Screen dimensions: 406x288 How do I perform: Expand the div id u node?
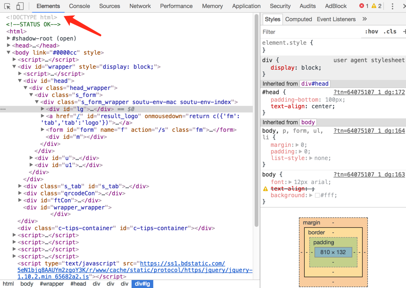31,158
